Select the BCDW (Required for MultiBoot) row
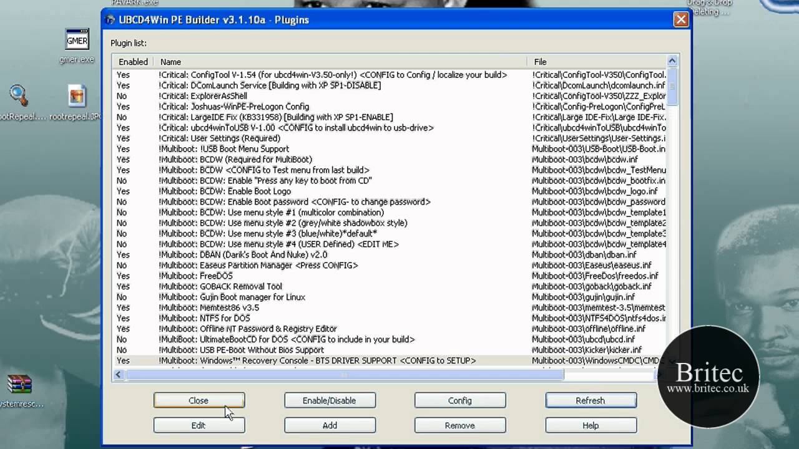Screen dimensions: 799x449 [x=390, y=160]
